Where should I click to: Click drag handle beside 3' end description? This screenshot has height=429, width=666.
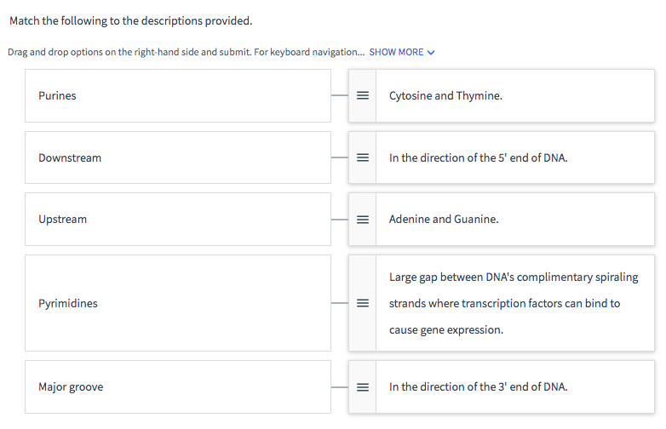pos(362,387)
